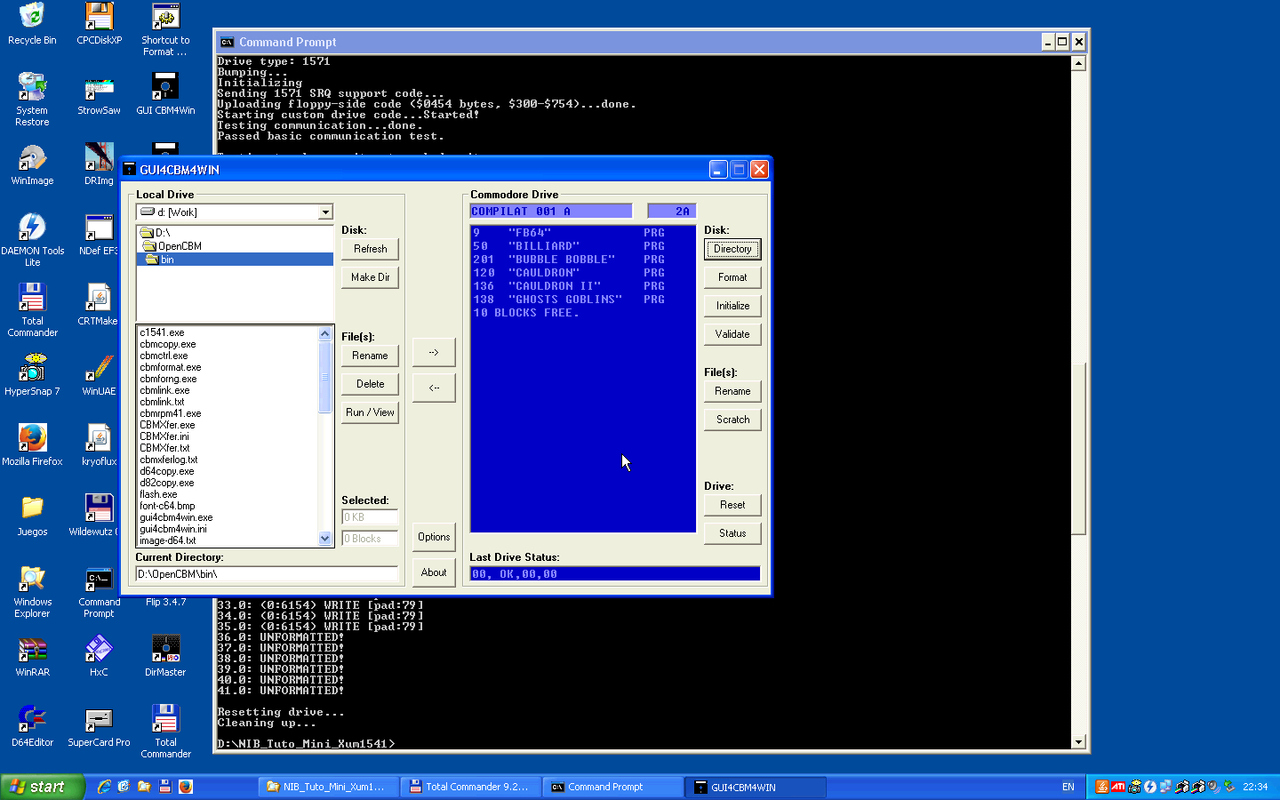Image resolution: width=1280 pixels, height=800 pixels.
Task: Click the Scratch button
Action: click(732, 420)
